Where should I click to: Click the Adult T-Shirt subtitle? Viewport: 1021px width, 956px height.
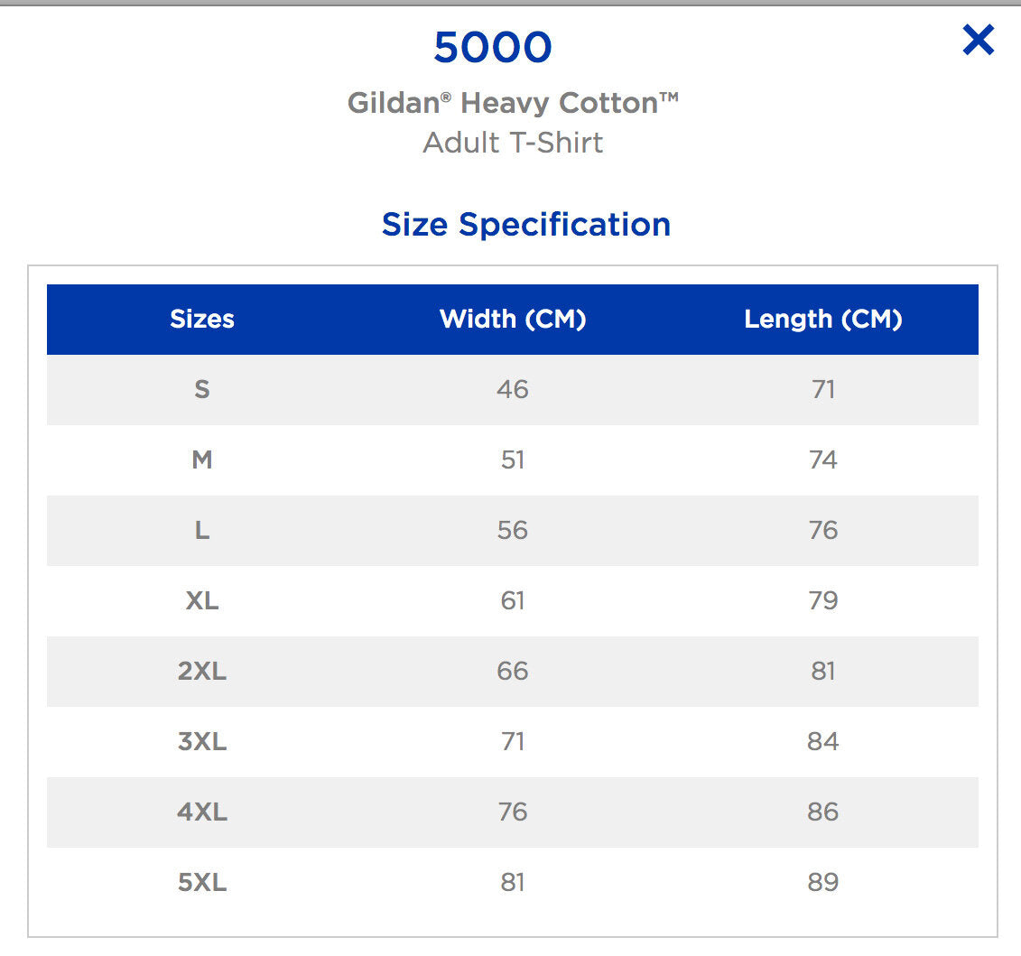click(513, 143)
